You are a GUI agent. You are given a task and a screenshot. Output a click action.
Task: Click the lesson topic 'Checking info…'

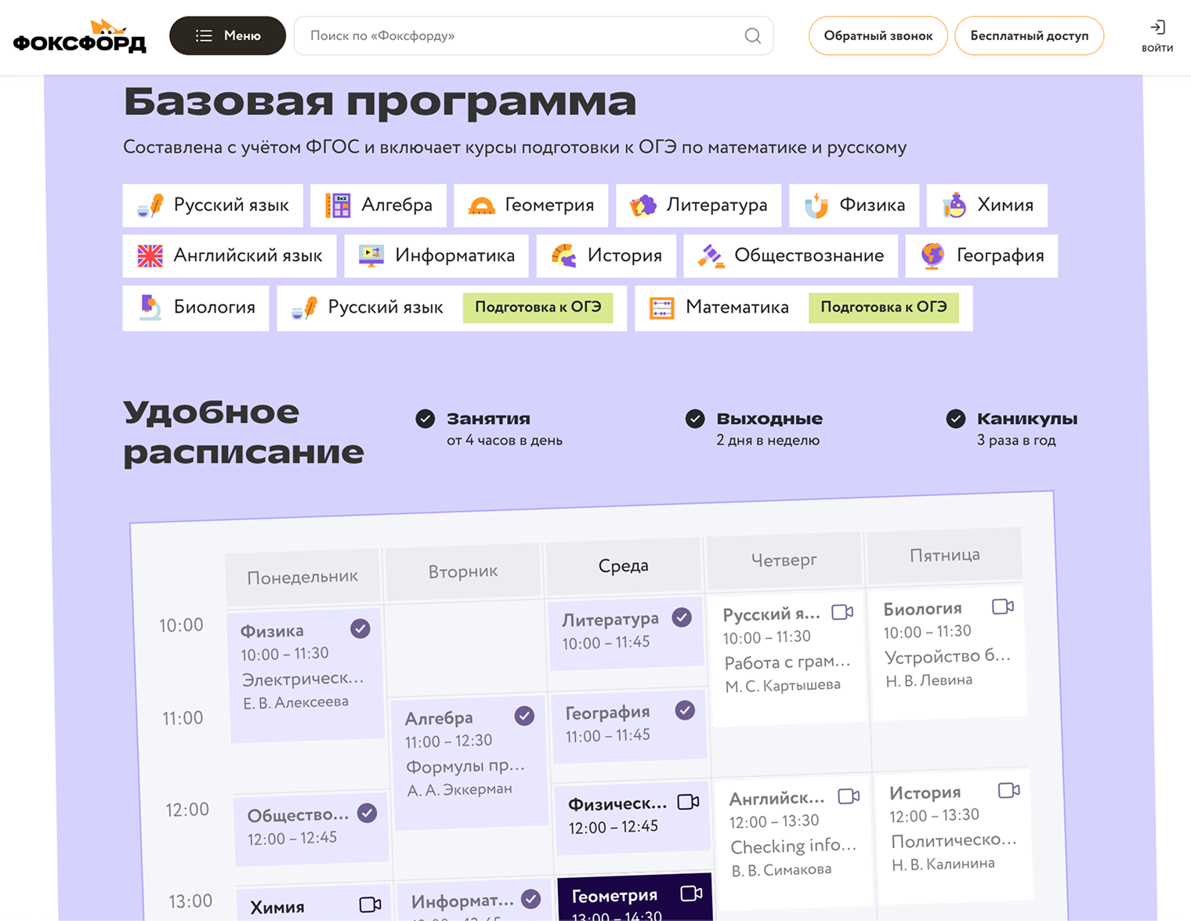794,847
